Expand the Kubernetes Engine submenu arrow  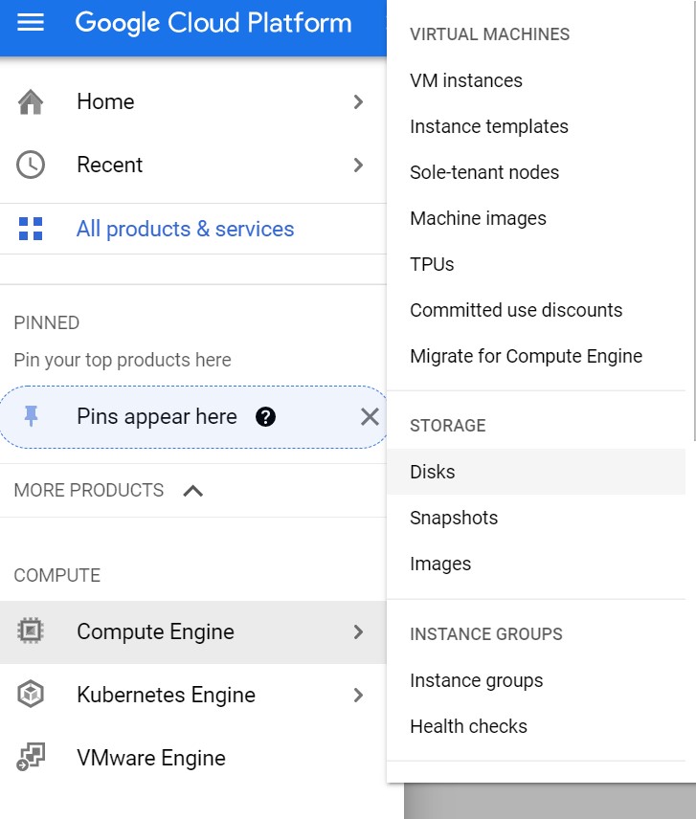[358, 696]
